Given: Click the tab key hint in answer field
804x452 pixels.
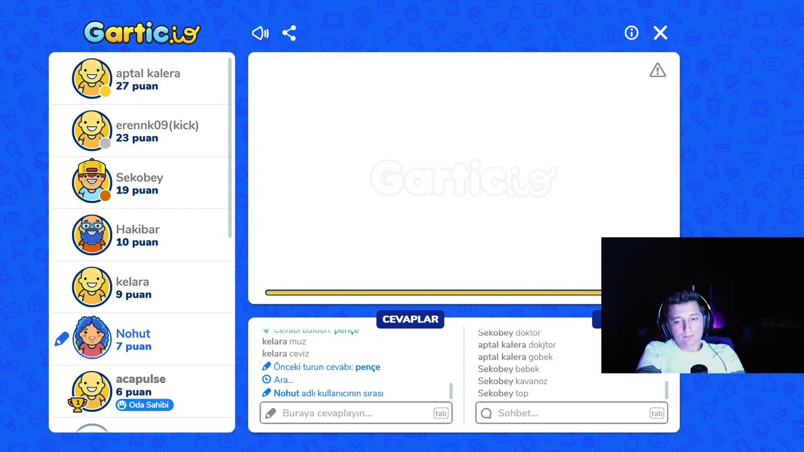Looking at the screenshot, I should [441, 413].
